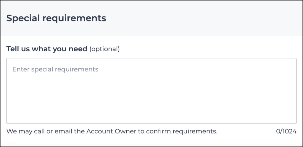This screenshot has height=147, width=303.
Task: Click the 'Tell us what you need' label
Action: pos(47,49)
